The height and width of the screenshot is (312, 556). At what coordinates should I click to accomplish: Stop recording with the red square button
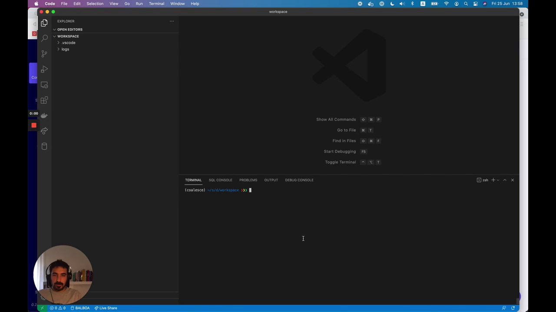tap(34, 126)
